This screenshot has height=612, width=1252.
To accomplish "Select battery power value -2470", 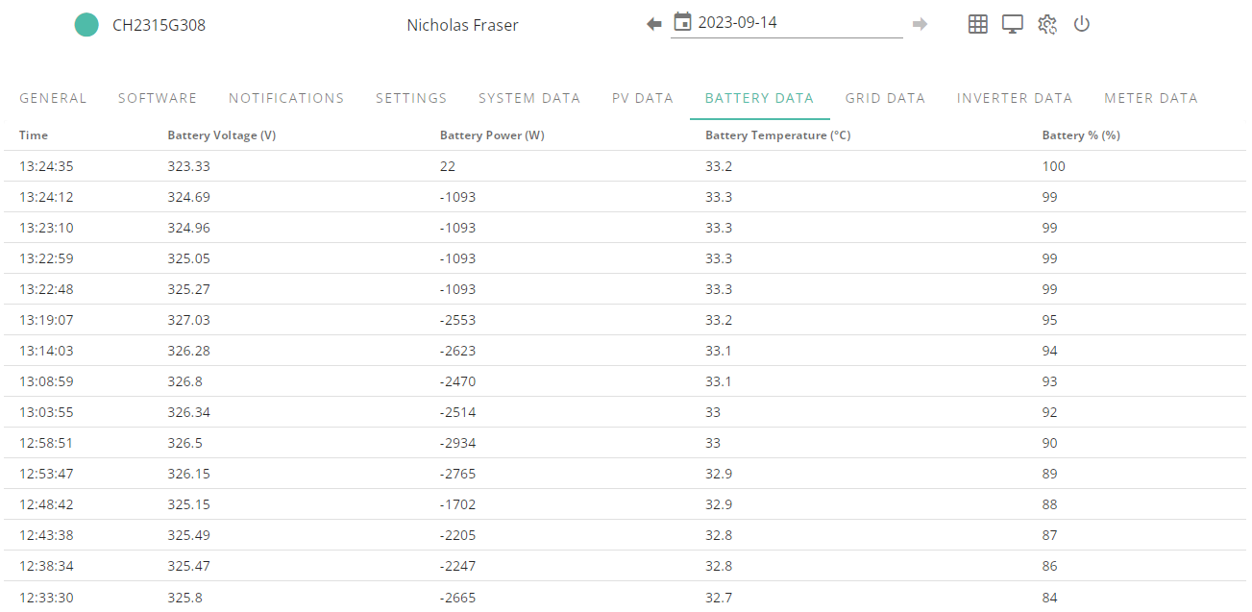I will [x=457, y=381].
